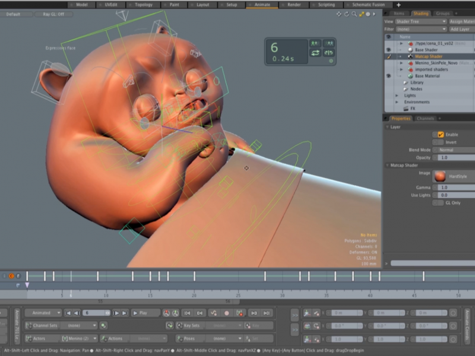Open the Channels tab in properties panel
The height and width of the screenshot is (356, 475).
pyautogui.click(x=426, y=118)
